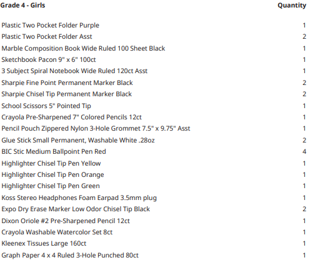Click Crayola Pre-Sharpened Colored Pencils 12ct
Image resolution: width=313 pixels, height=270 pixels.
pos(71,117)
